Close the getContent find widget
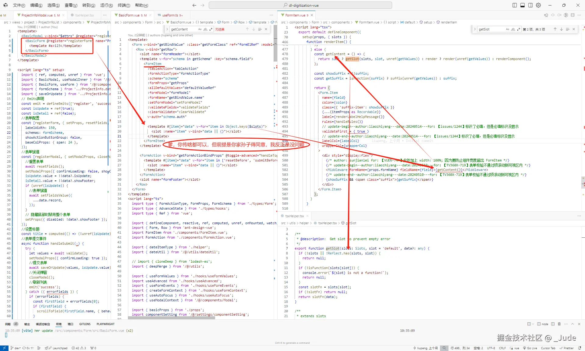Image resolution: width=585 pixels, height=351 pixels. point(266,29)
